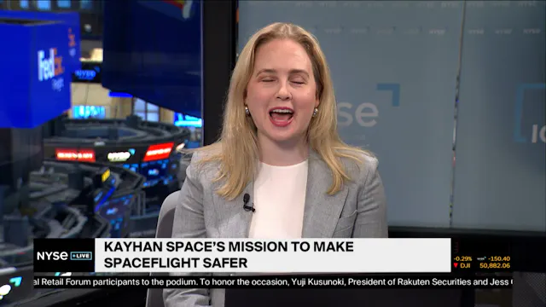Screen dimensions: 546x307
Task: Click the lavalier microphone clipped to the blazer
Action: click(248, 203)
